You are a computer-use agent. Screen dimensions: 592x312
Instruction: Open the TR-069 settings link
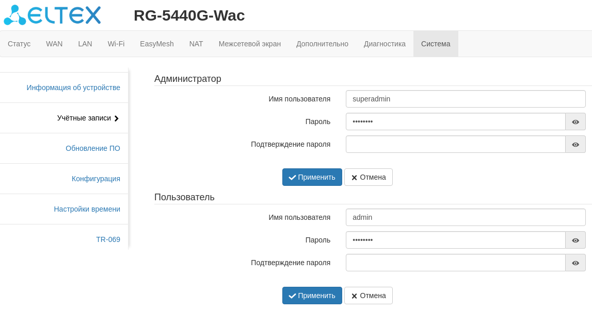click(x=108, y=239)
